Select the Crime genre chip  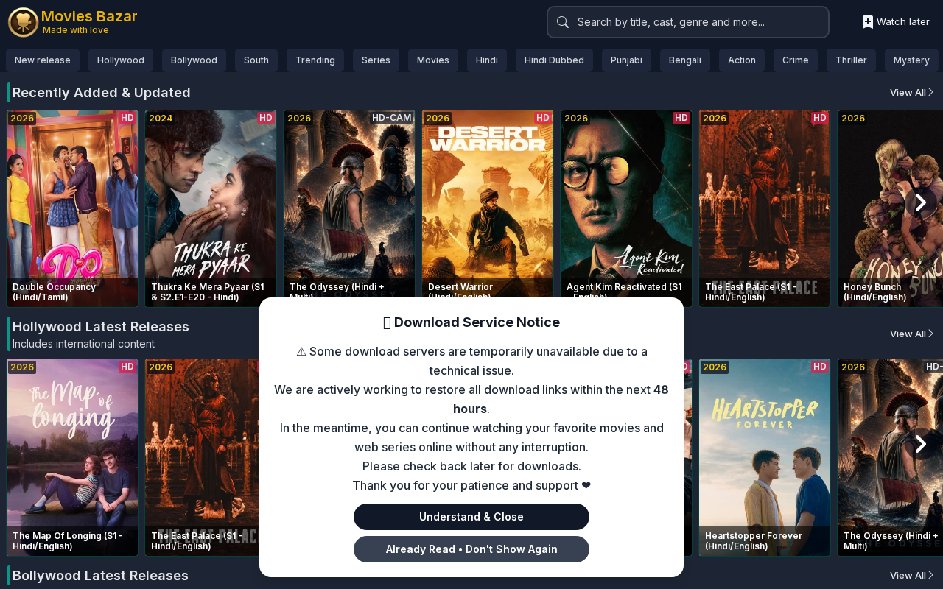(x=796, y=60)
